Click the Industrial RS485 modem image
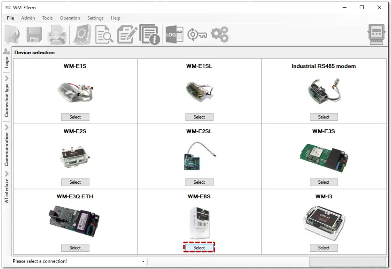This screenshot has height=269, width=391. [x=324, y=92]
